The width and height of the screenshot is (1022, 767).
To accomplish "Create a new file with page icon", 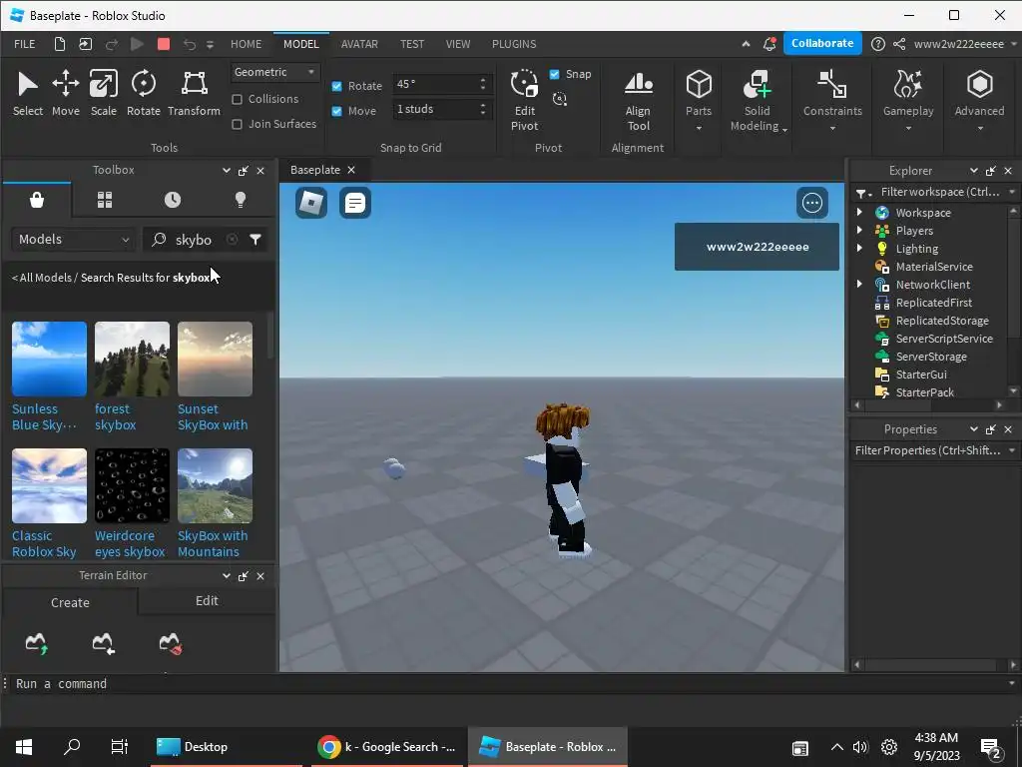I will point(59,44).
